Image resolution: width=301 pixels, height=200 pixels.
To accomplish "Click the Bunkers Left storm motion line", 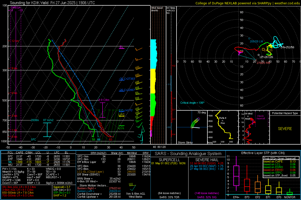I will coord(99,191).
